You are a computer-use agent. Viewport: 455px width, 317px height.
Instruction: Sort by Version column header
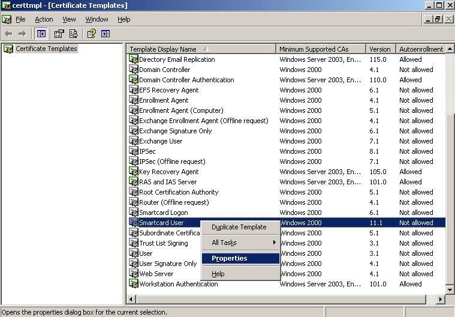pos(381,49)
